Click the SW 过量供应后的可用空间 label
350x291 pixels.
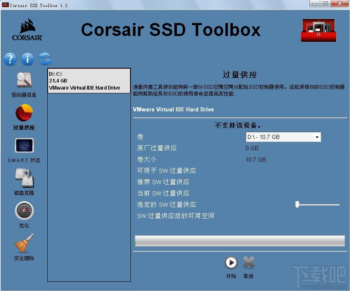coord(176,216)
